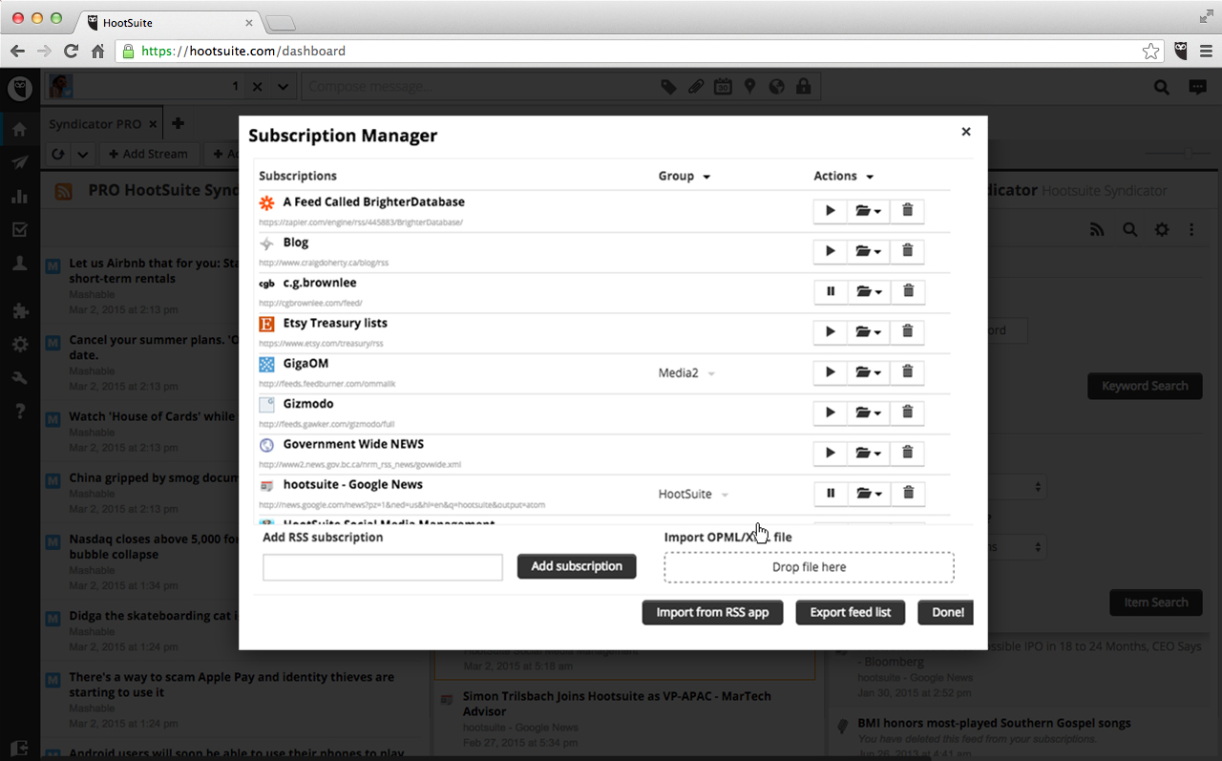Open Analytics bar chart in sidebar

pyautogui.click(x=19, y=197)
